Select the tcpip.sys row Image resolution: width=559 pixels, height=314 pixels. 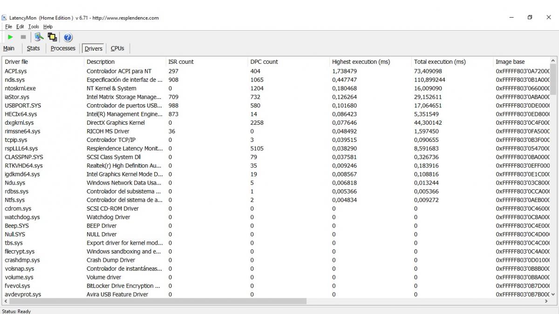276,140
